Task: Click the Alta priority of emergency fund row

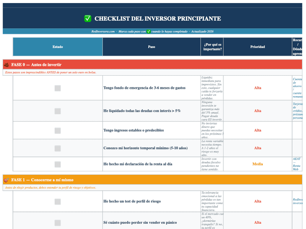Action: 257,88
